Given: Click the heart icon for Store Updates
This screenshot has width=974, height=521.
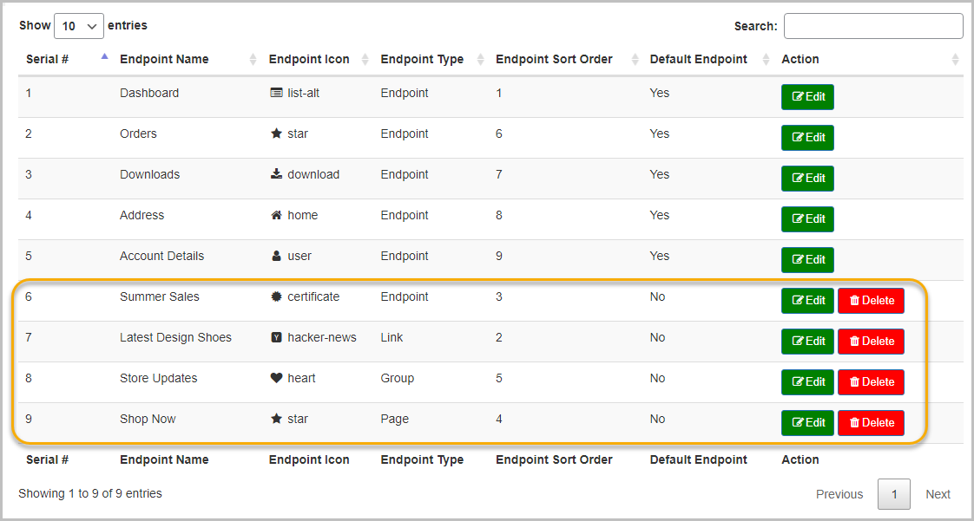Looking at the screenshot, I should 277,378.
